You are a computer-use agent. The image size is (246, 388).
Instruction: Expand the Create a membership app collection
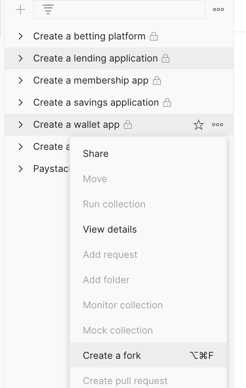[20, 80]
